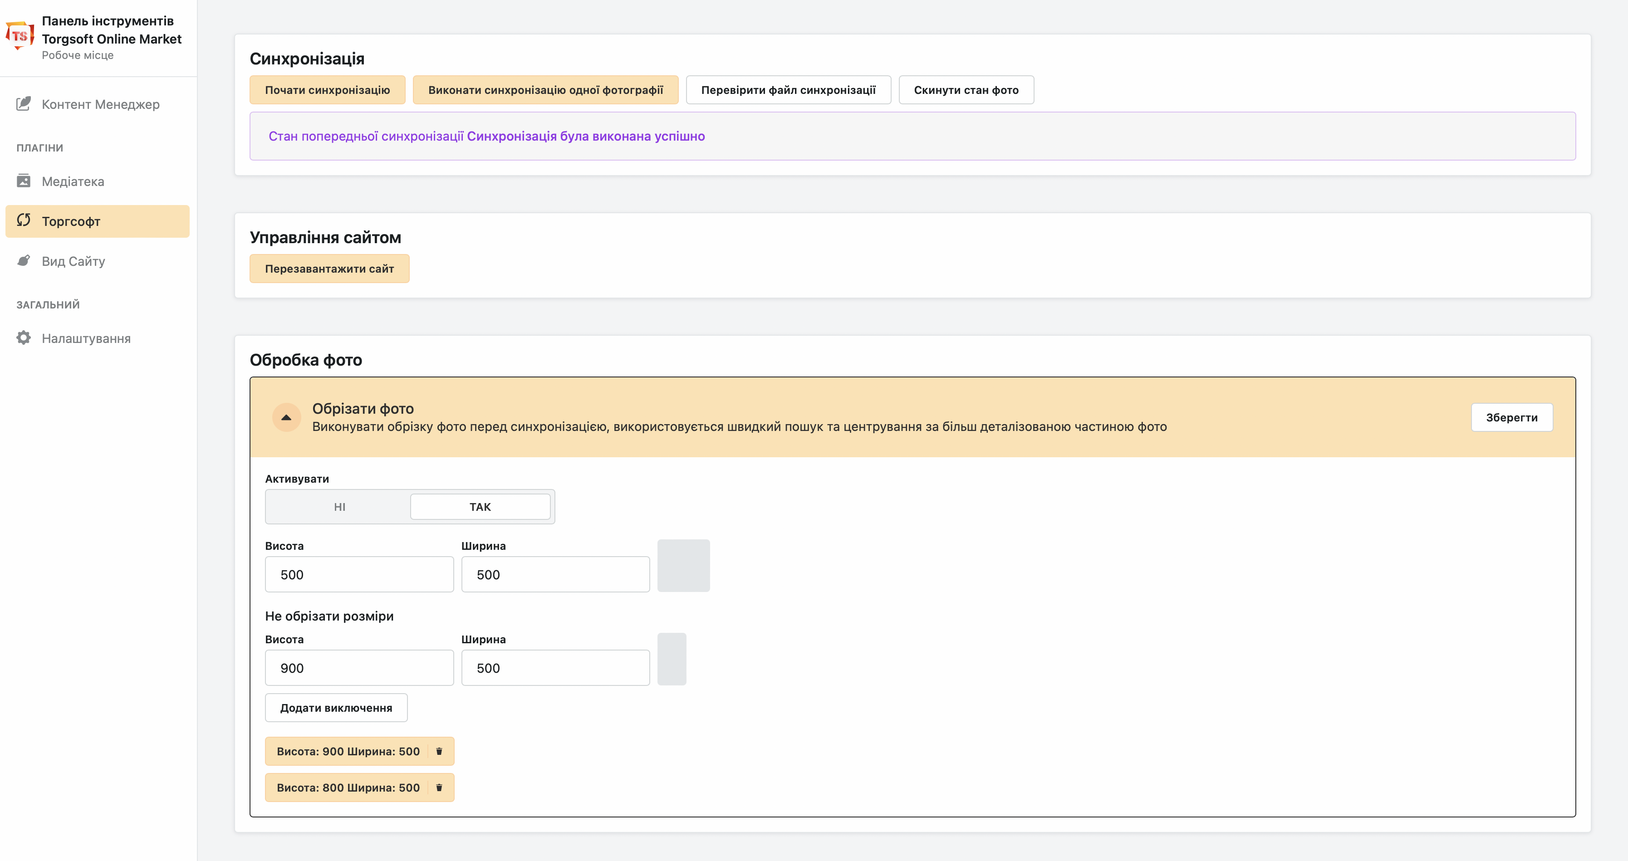
Task: Open the Налаштування menu item
Action: (86, 338)
